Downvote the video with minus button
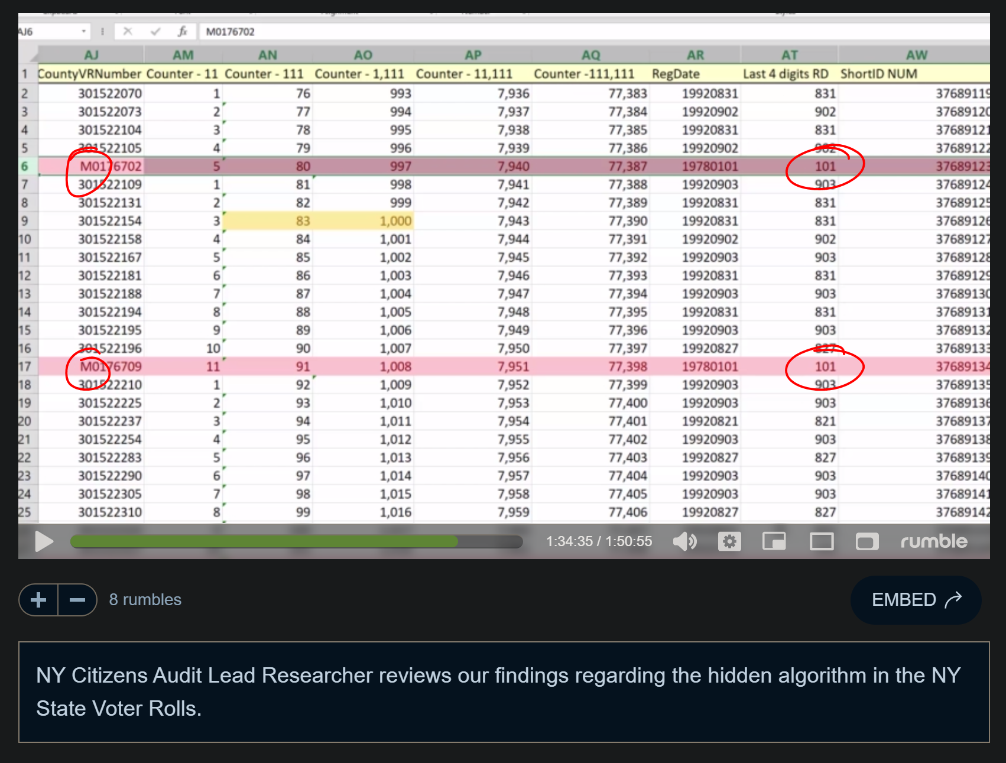 coord(77,600)
